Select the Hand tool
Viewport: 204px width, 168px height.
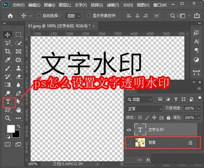click(18, 110)
